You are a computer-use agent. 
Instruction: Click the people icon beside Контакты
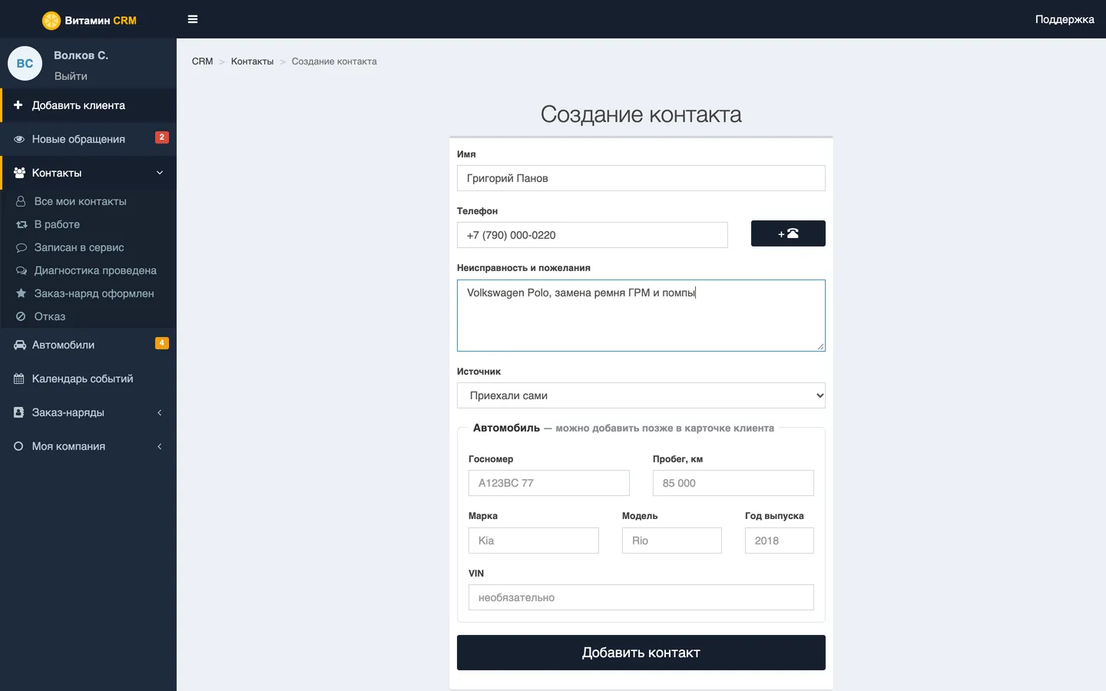tap(20, 173)
